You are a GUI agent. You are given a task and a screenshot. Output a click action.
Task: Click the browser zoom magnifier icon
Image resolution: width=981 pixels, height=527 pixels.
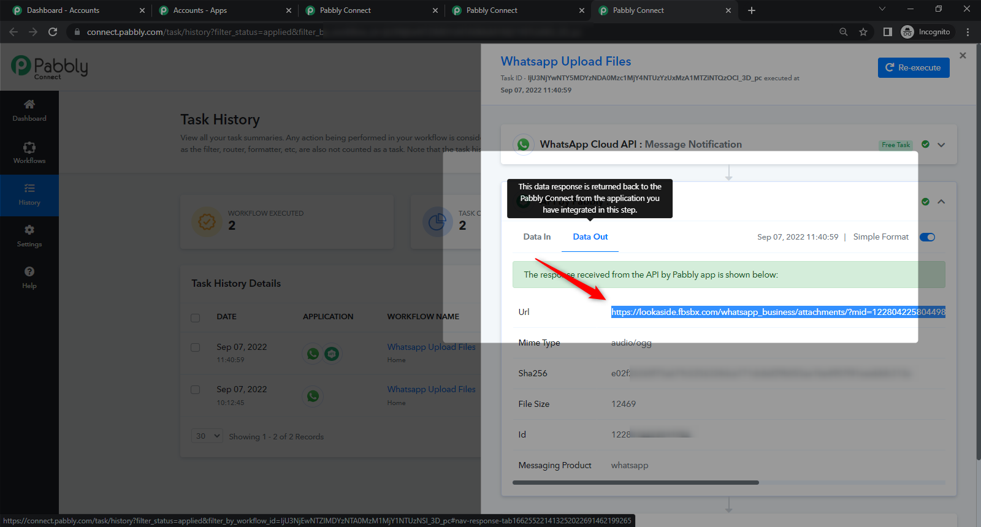coord(844,32)
